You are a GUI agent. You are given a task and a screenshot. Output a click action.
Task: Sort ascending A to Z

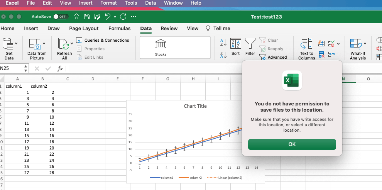click(x=223, y=42)
